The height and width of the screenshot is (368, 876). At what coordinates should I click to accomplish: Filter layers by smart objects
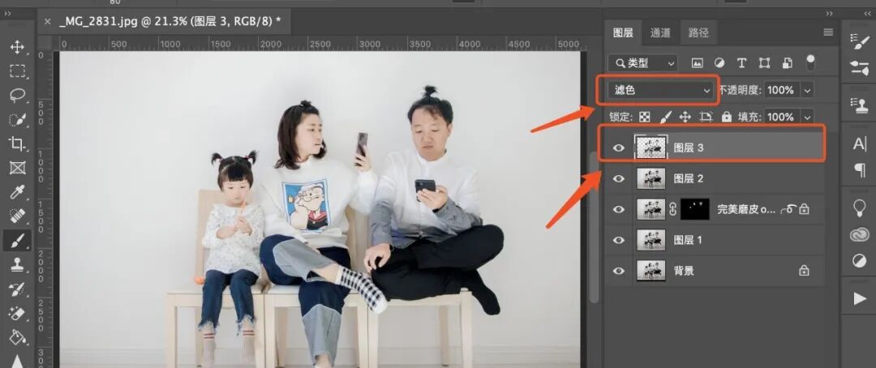(787, 63)
